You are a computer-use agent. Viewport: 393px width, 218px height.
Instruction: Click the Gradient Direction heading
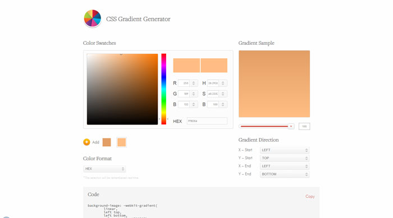(258, 140)
